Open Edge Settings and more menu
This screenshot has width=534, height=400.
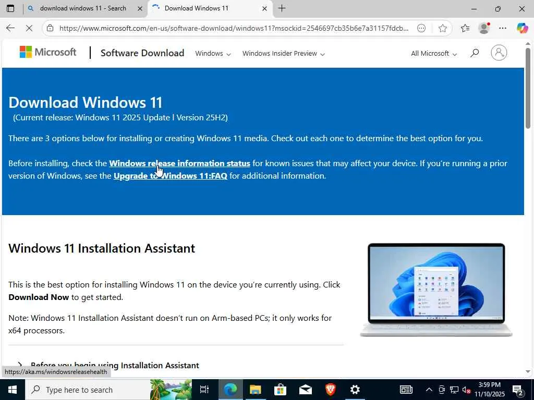pyautogui.click(x=503, y=28)
